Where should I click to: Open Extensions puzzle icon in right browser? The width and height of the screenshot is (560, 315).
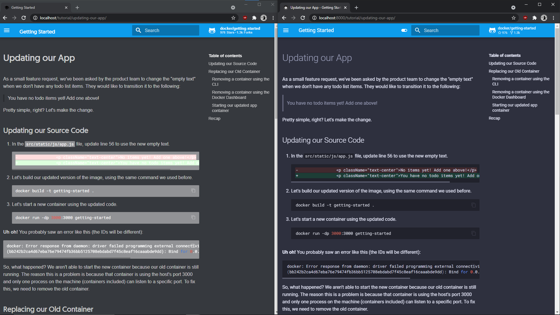click(x=534, y=18)
